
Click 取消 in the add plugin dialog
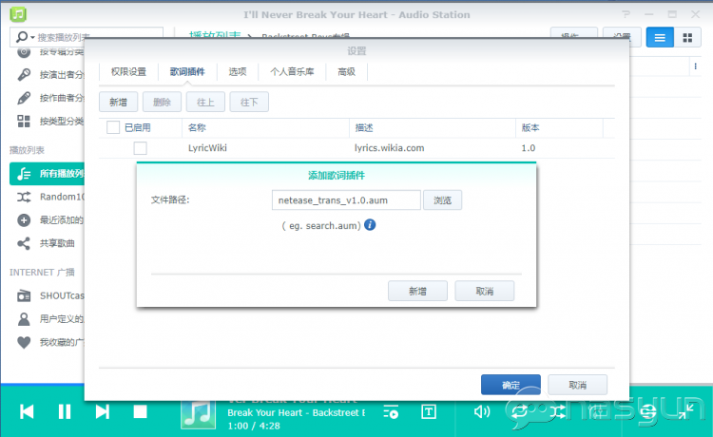click(x=484, y=291)
